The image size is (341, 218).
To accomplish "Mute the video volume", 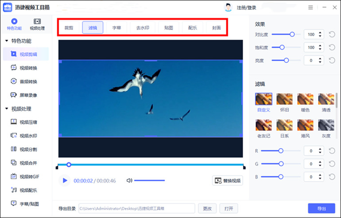I will tap(129, 180).
